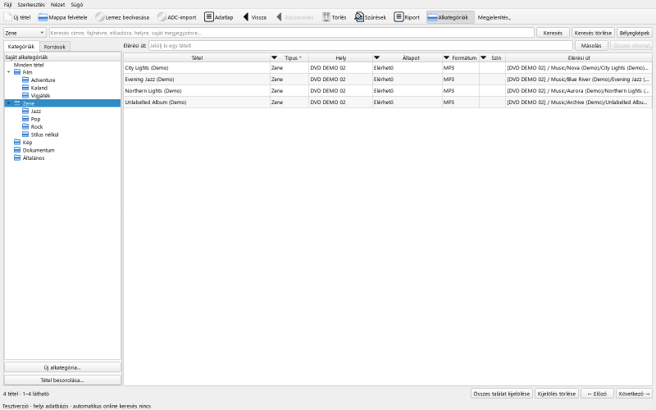Click the Bélyegképek button
The image size is (656, 410).
(635, 33)
